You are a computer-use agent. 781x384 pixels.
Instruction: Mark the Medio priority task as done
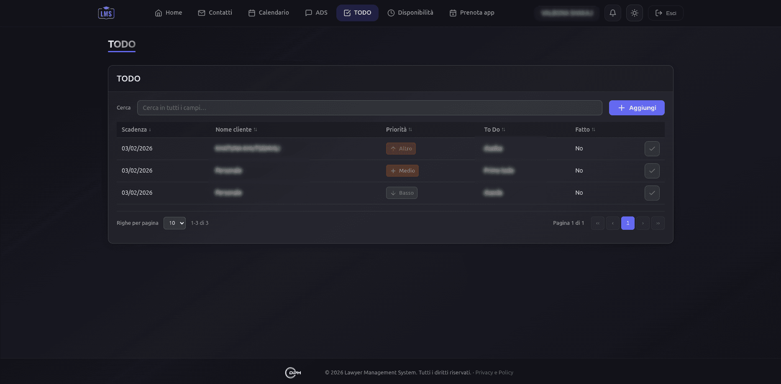[652, 171]
